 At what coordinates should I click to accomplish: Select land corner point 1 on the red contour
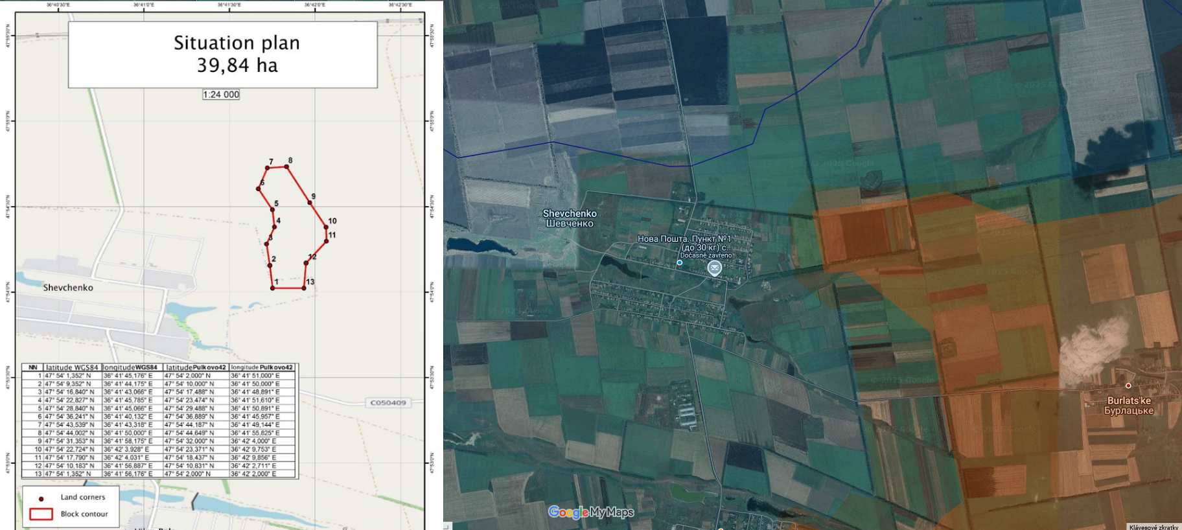pyautogui.click(x=272, y=288)
